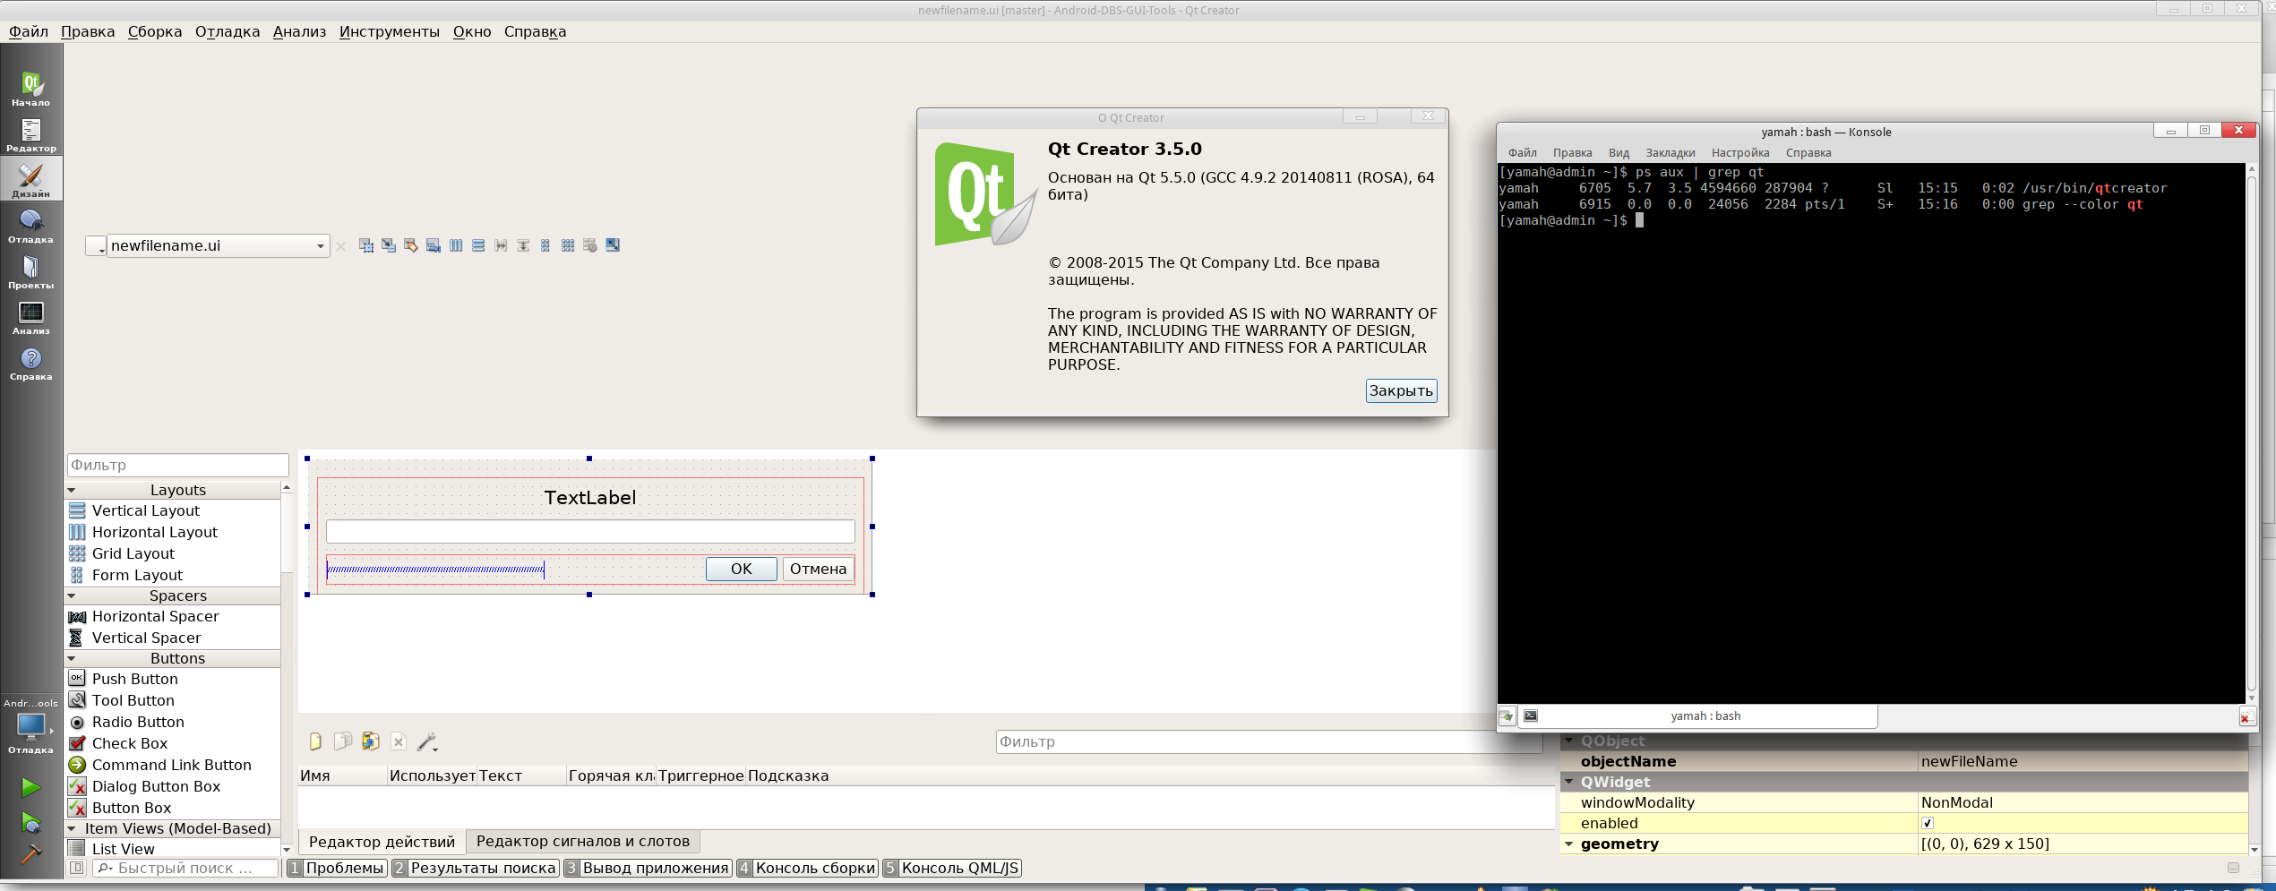Click the paste action icon
Image resolution: width=2276 pixels, height=891 pixels.
tap(370, 741)
